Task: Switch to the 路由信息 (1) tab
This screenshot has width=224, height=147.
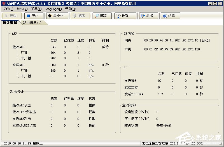Action: pos(32,23)
